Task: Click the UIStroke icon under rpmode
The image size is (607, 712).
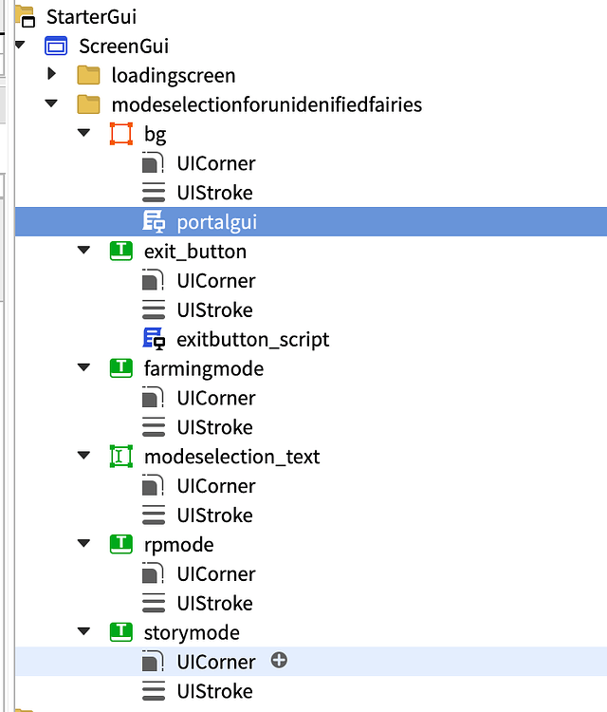Action: tap(154, 603)
